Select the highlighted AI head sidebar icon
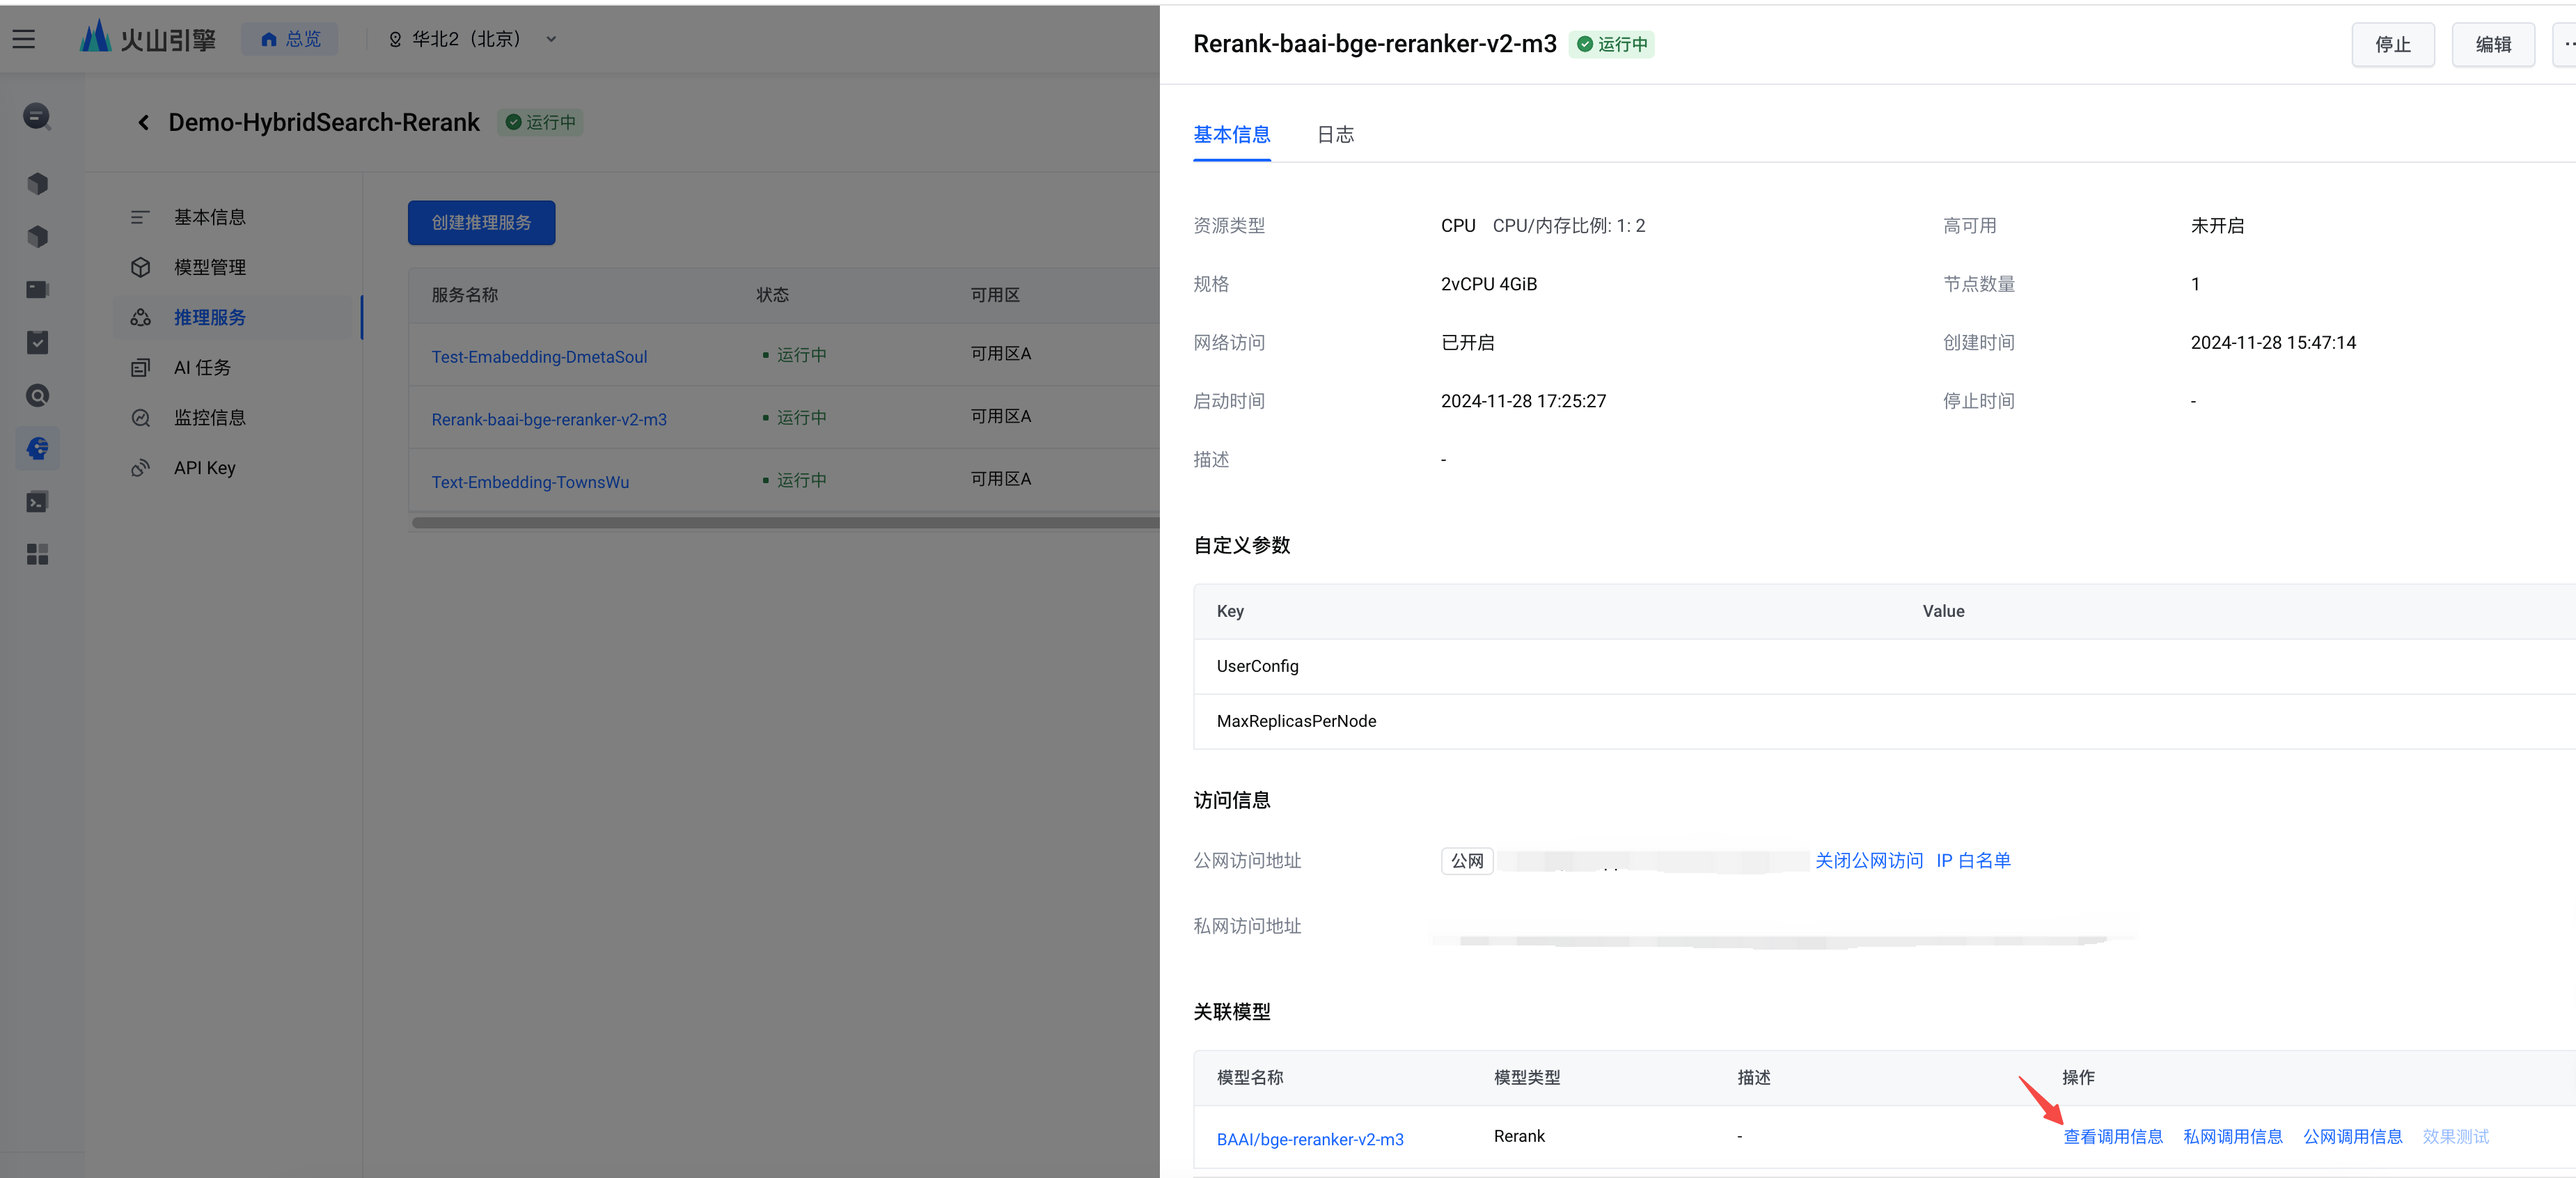Screen dimensions: 2576x1178 [37, 448]
